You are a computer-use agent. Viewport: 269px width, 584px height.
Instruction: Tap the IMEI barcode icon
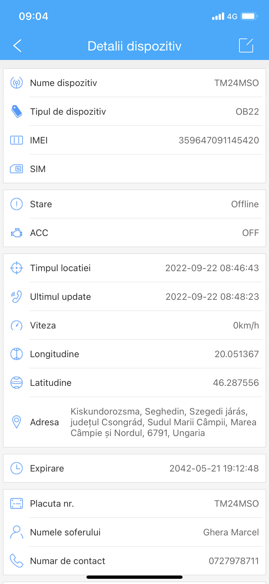17,140
